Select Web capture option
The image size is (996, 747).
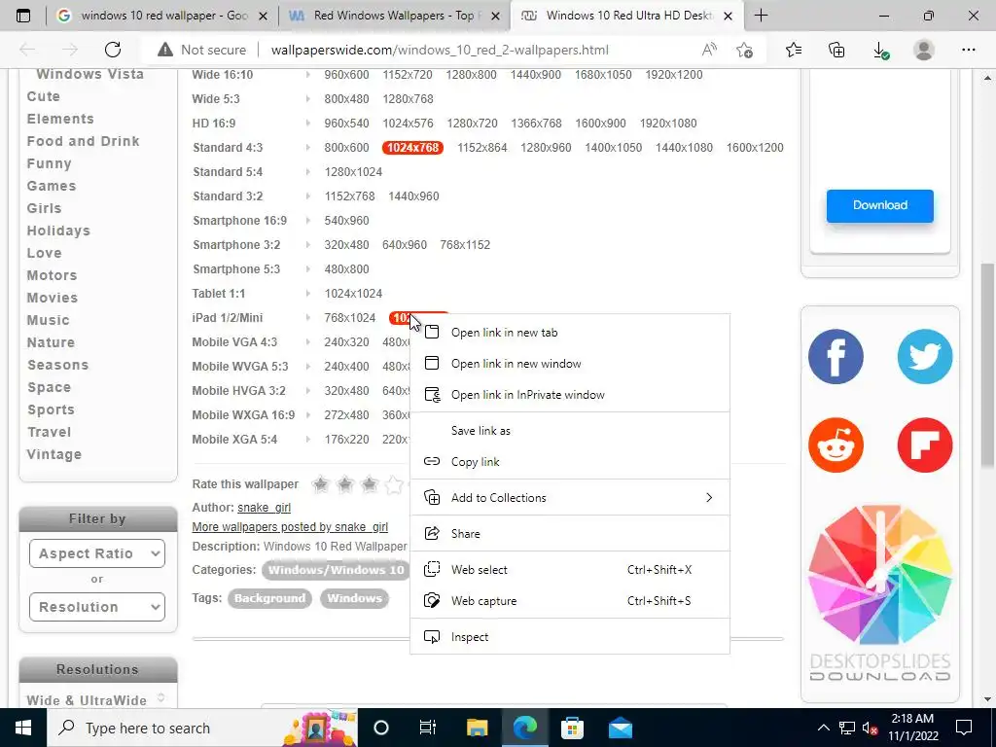(570, 601)
